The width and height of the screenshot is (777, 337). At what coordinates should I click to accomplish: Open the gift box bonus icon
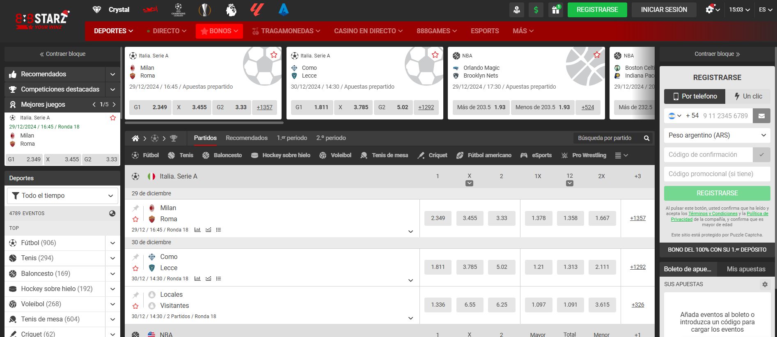tap(555, 10)
